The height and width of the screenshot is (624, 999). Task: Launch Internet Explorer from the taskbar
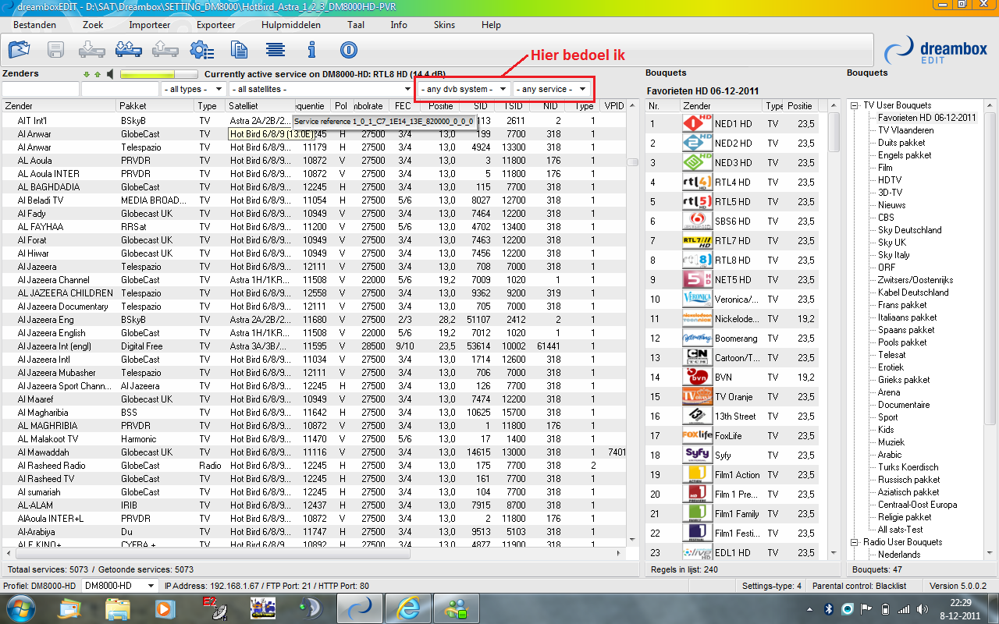tap(408, 608)
